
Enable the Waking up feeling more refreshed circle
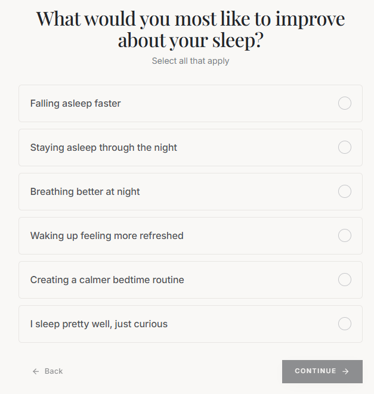click(345, 235)
